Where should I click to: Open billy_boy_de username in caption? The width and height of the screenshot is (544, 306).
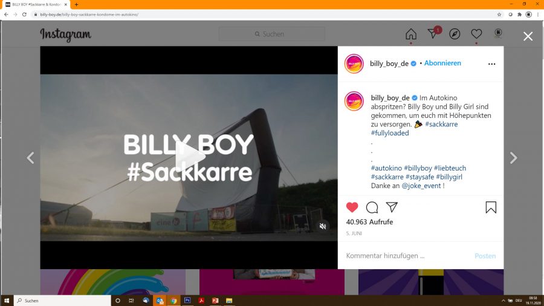[390, 98]
